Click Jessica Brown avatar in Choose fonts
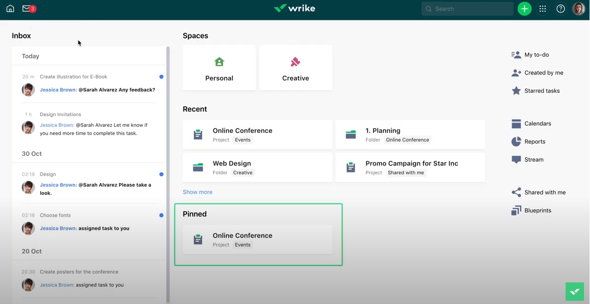590x304 pixels. (x=28, y=228)
